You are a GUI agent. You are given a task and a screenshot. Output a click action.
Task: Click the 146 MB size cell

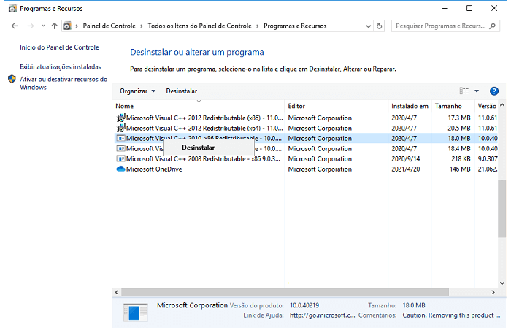click(460, 169)
